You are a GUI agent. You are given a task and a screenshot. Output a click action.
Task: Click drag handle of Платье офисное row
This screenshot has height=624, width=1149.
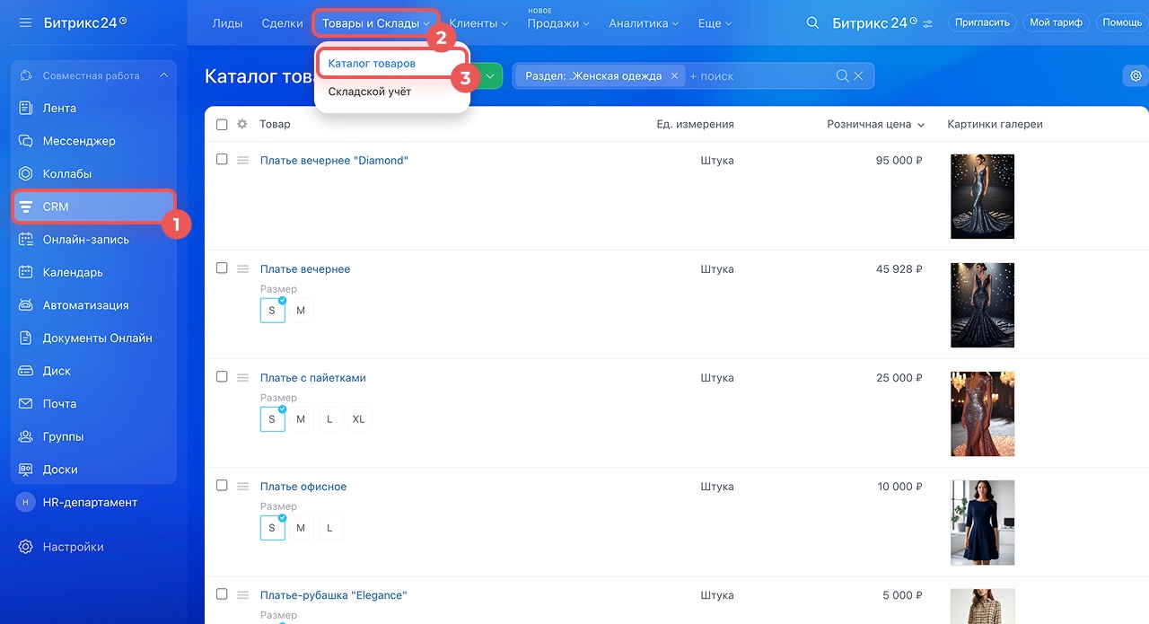tap(242, 487)
